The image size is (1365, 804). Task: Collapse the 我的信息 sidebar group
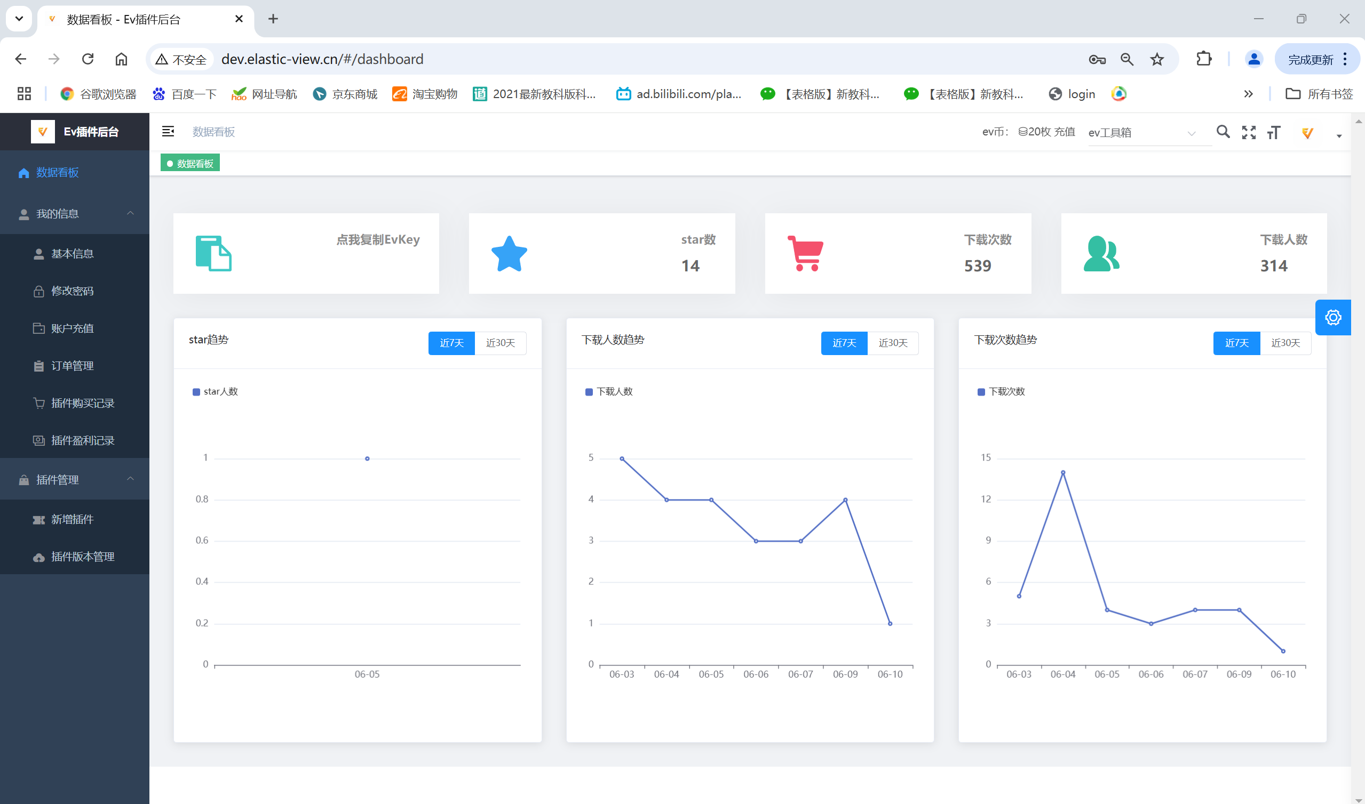(x=75, y=214)
